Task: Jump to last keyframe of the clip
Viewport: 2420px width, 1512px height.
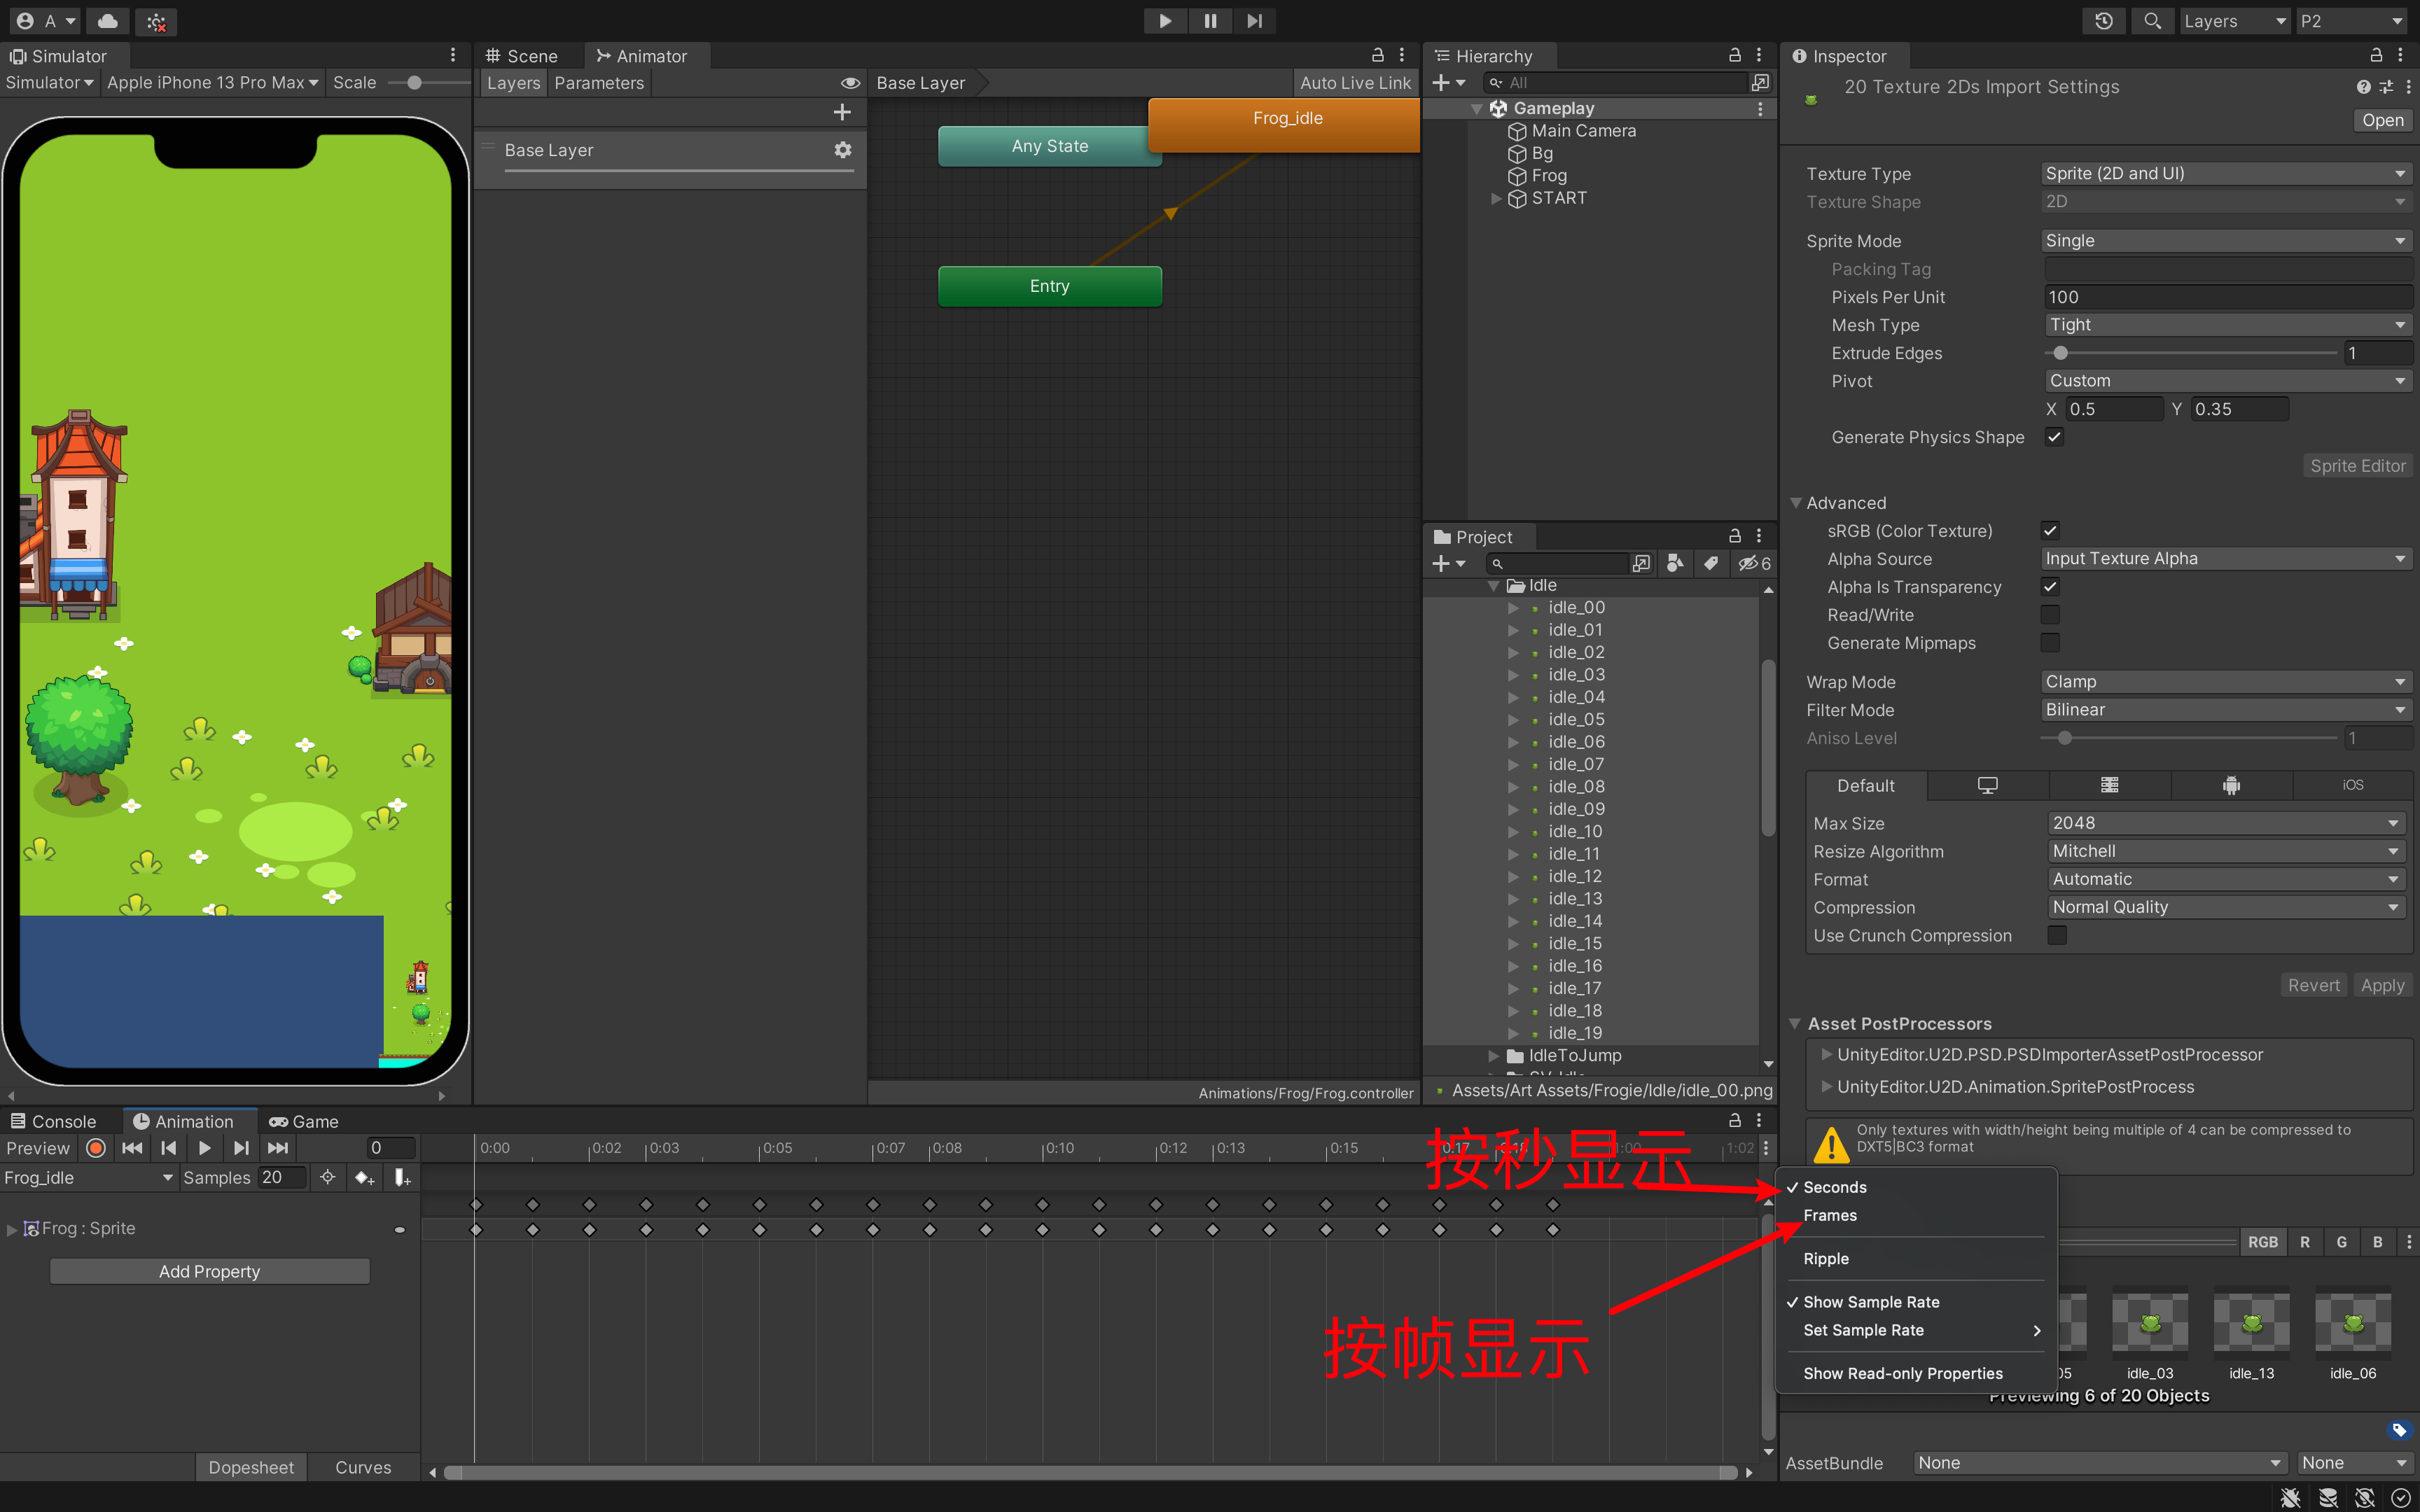Action: (278, 1148)
